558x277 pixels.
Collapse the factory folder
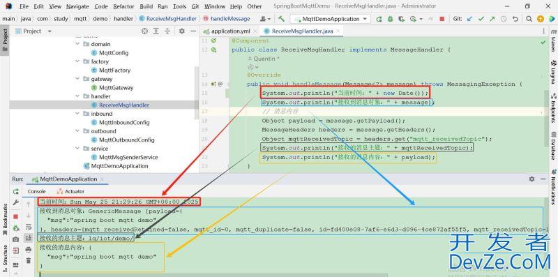coord(77,61)
